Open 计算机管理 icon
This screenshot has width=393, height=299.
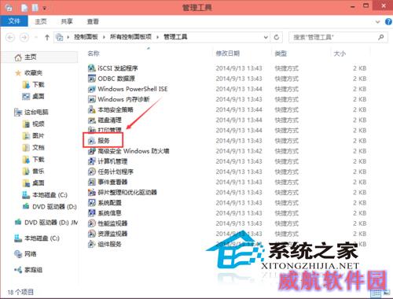pos(91,161)
